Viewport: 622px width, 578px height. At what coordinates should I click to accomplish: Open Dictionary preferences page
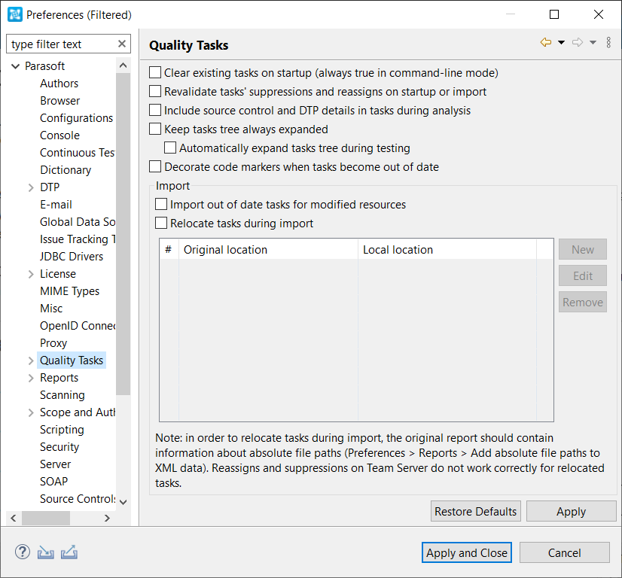tap(66, 170)
